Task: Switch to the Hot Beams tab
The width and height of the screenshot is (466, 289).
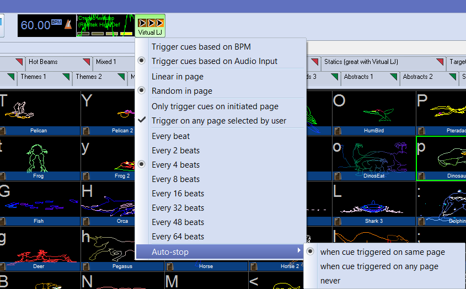Action: pyautogui.click(x=44, y=62)
